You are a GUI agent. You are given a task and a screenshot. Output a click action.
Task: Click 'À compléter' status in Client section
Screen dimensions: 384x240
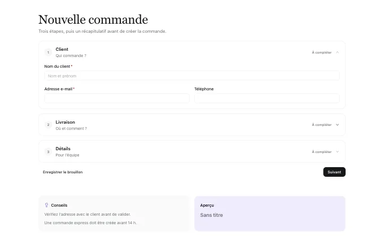click(x=321, y=53)
